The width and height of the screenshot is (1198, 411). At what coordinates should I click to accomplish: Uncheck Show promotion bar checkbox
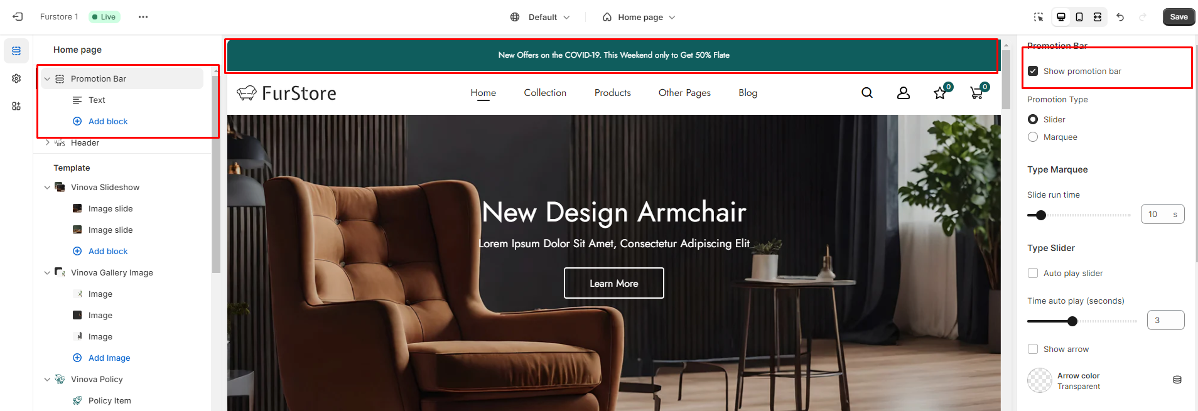click(x=1033, y=71)
